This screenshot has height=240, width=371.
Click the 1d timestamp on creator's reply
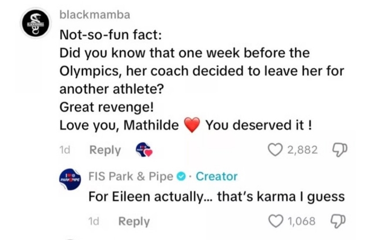pos(94,221)
